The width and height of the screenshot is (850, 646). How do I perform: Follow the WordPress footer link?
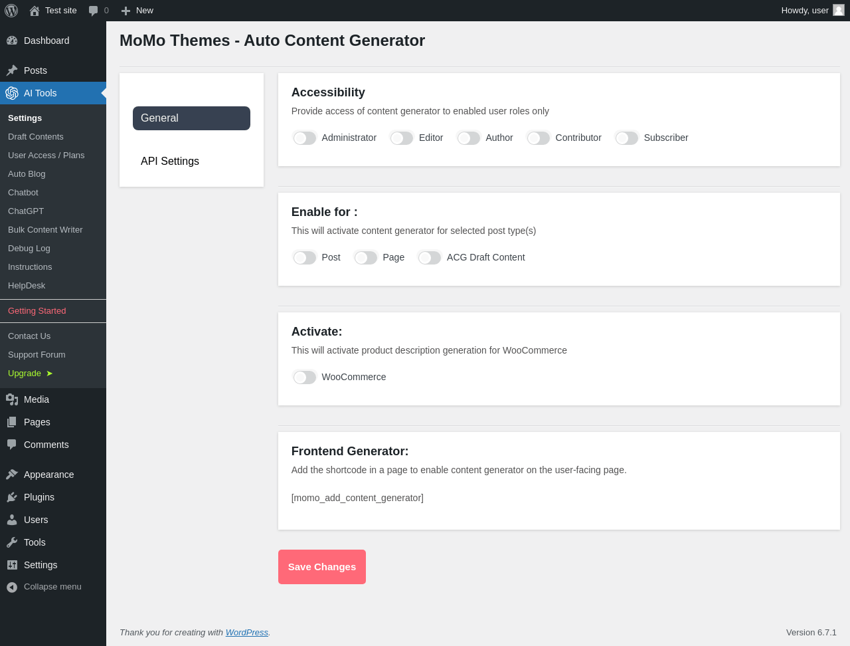click(246, 633)
